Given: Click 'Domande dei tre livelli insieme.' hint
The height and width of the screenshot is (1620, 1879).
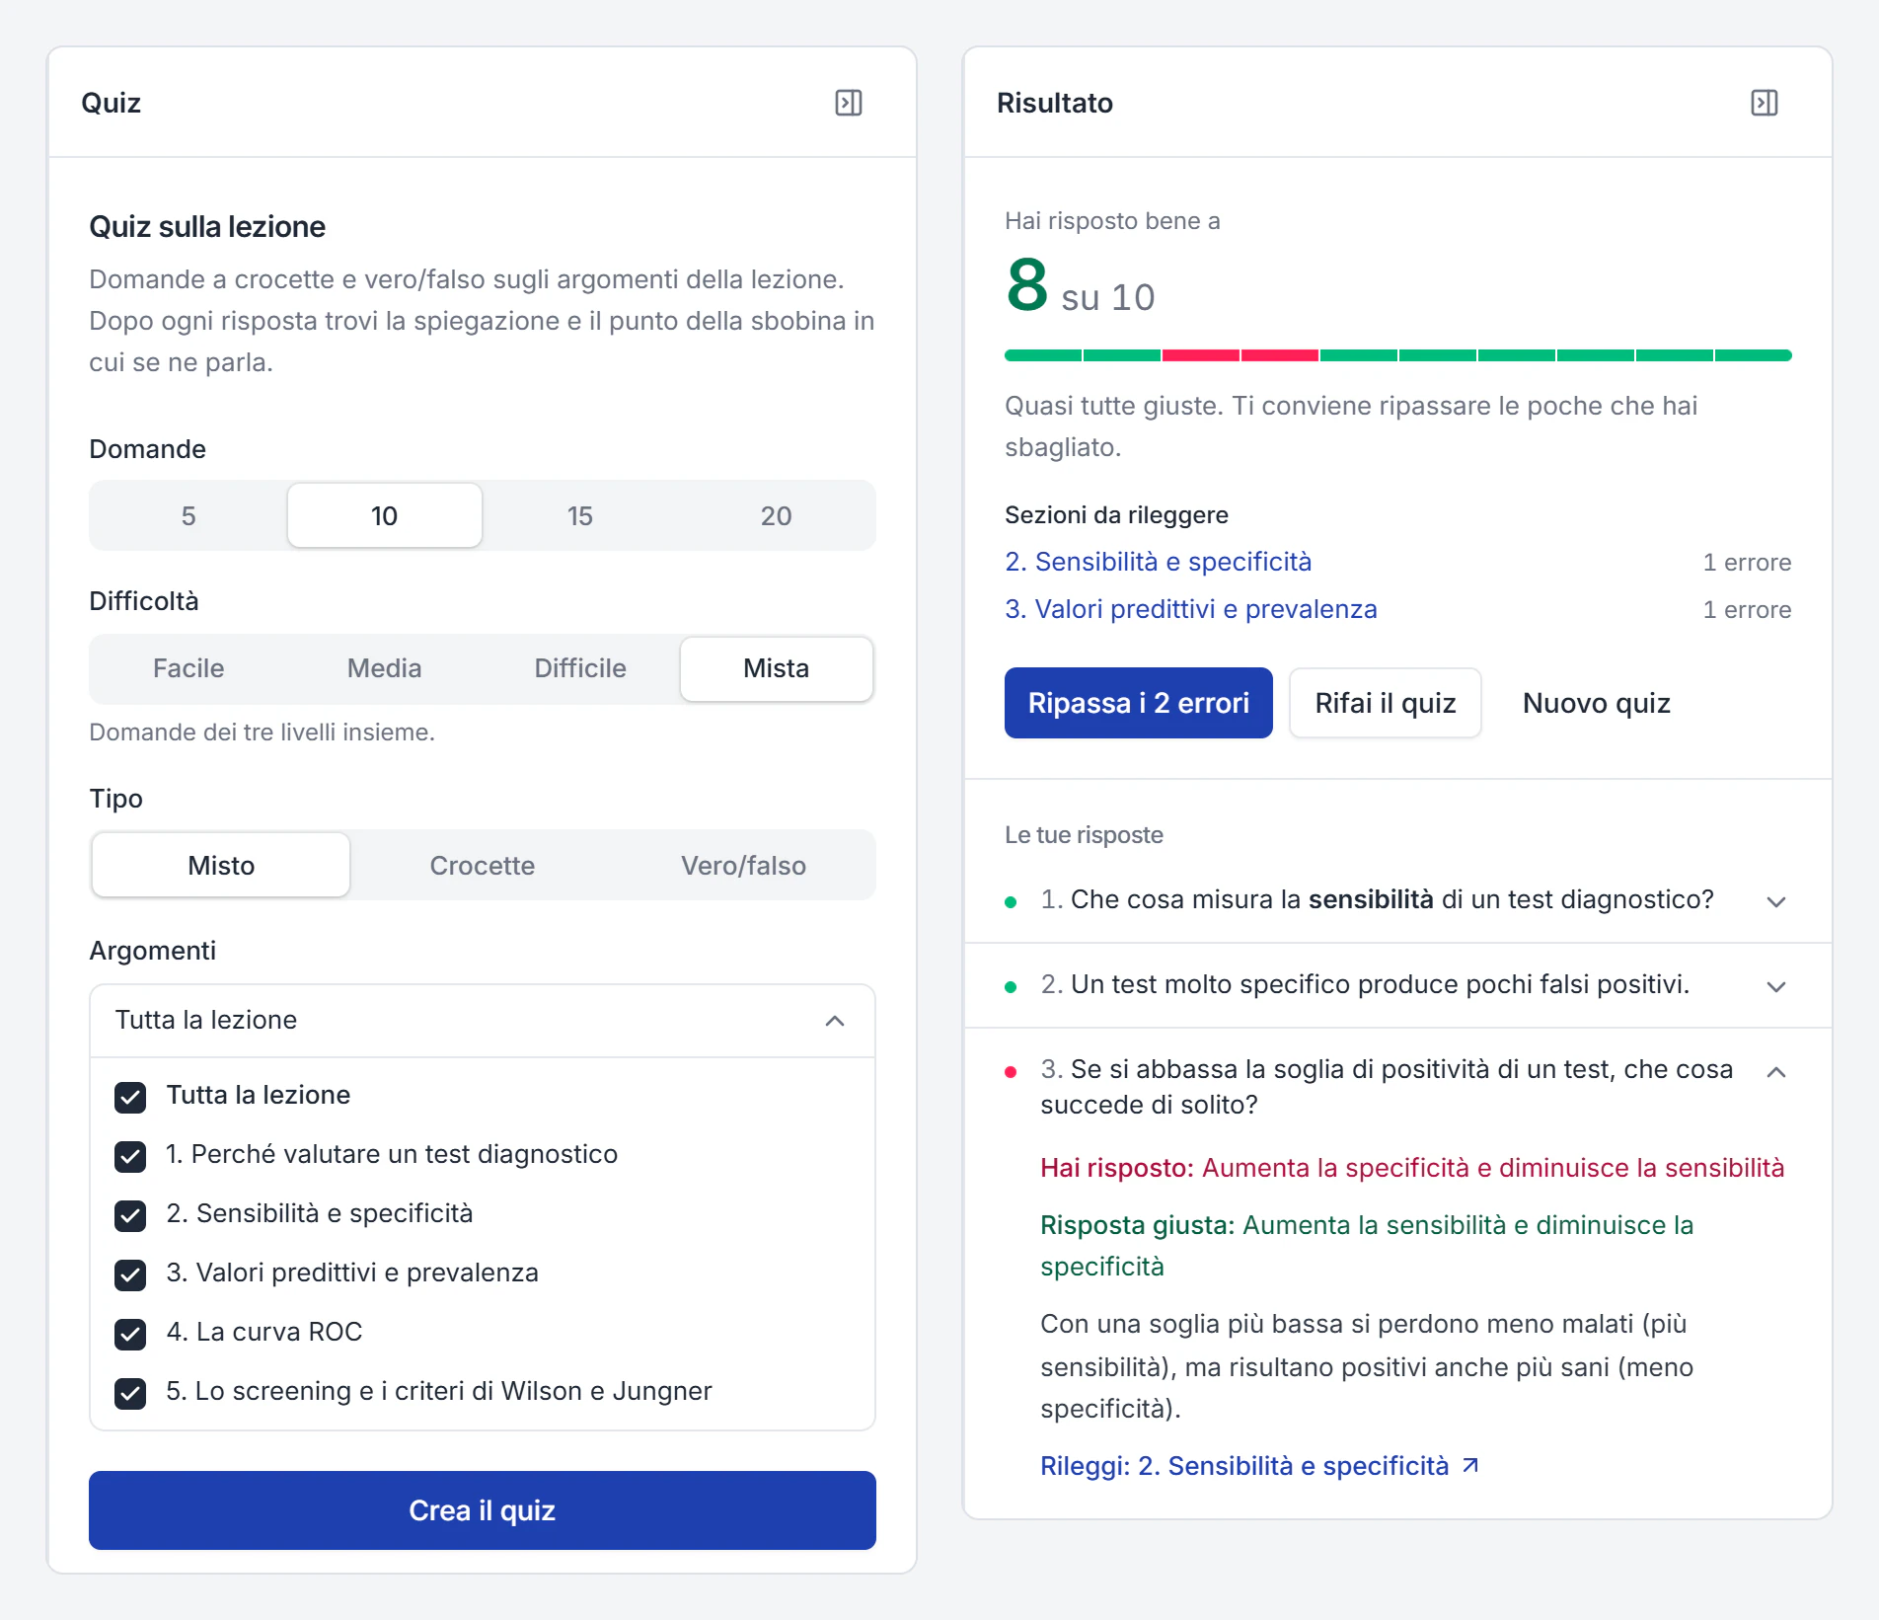Looking at the screenshot, I should [263, 733].
